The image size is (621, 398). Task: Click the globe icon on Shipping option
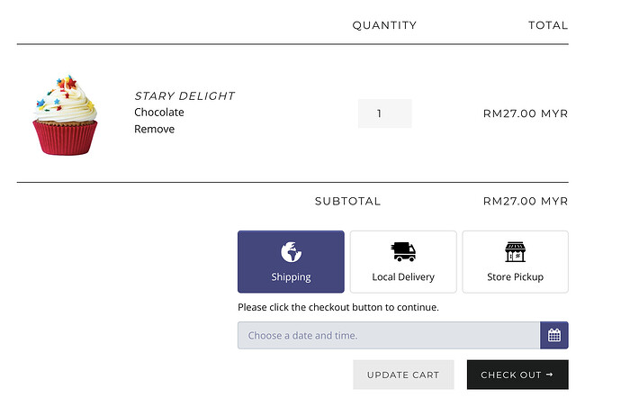point(291,251)
